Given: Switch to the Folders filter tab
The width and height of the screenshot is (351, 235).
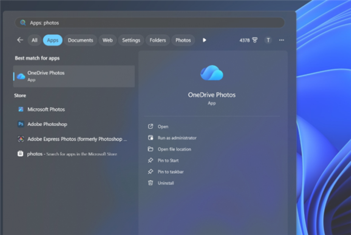Looking at the screenshot, I should point(158,40).
